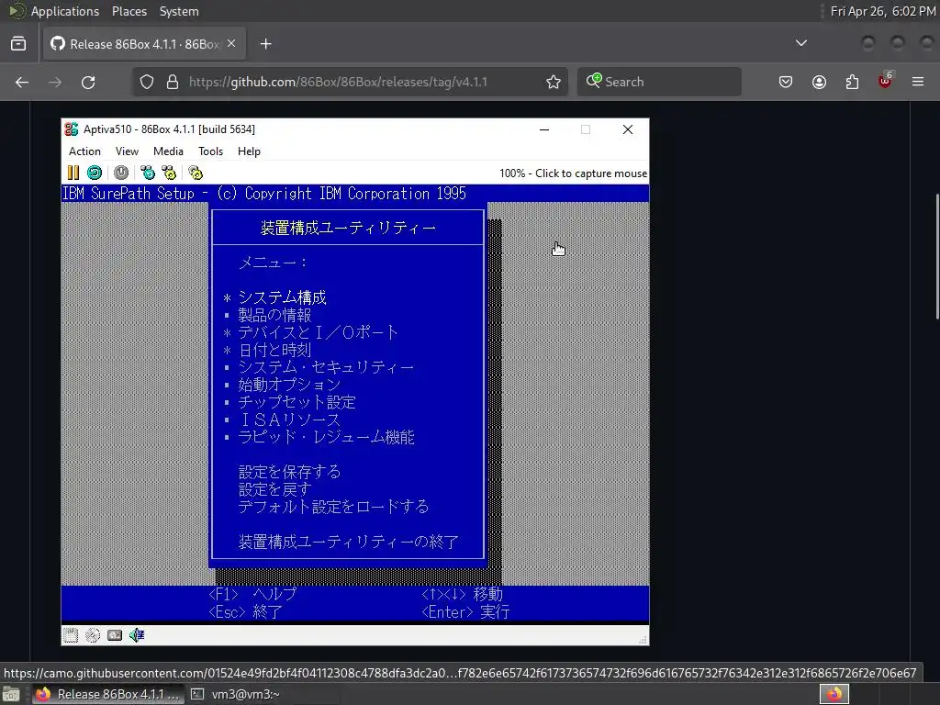Click the IBM SurePath Setup copyright header

(x=263, y=194)
